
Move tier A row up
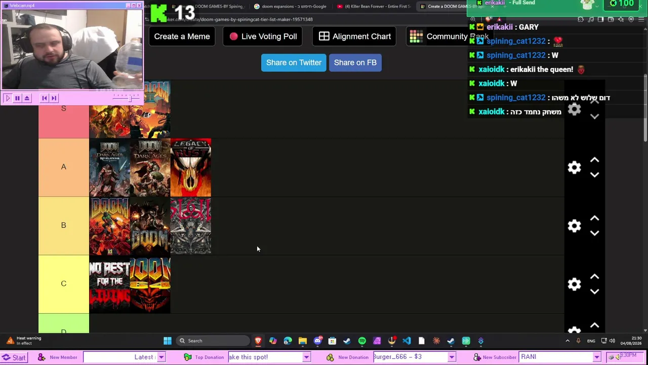click(594, 160)
